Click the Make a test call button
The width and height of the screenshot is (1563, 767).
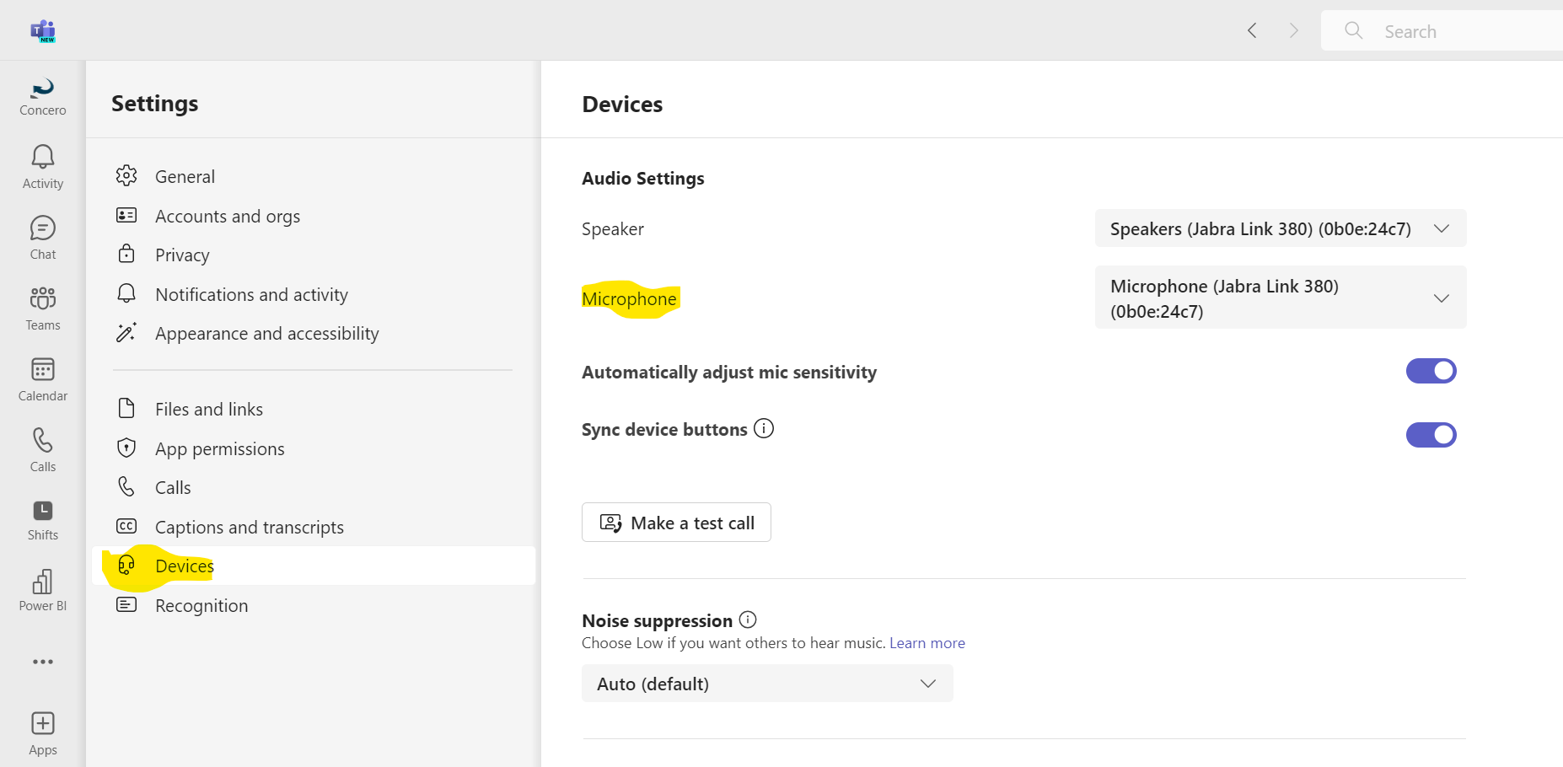point(676,523)
